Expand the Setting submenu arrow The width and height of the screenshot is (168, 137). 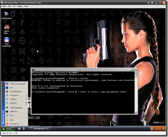(x=26, y=103)
